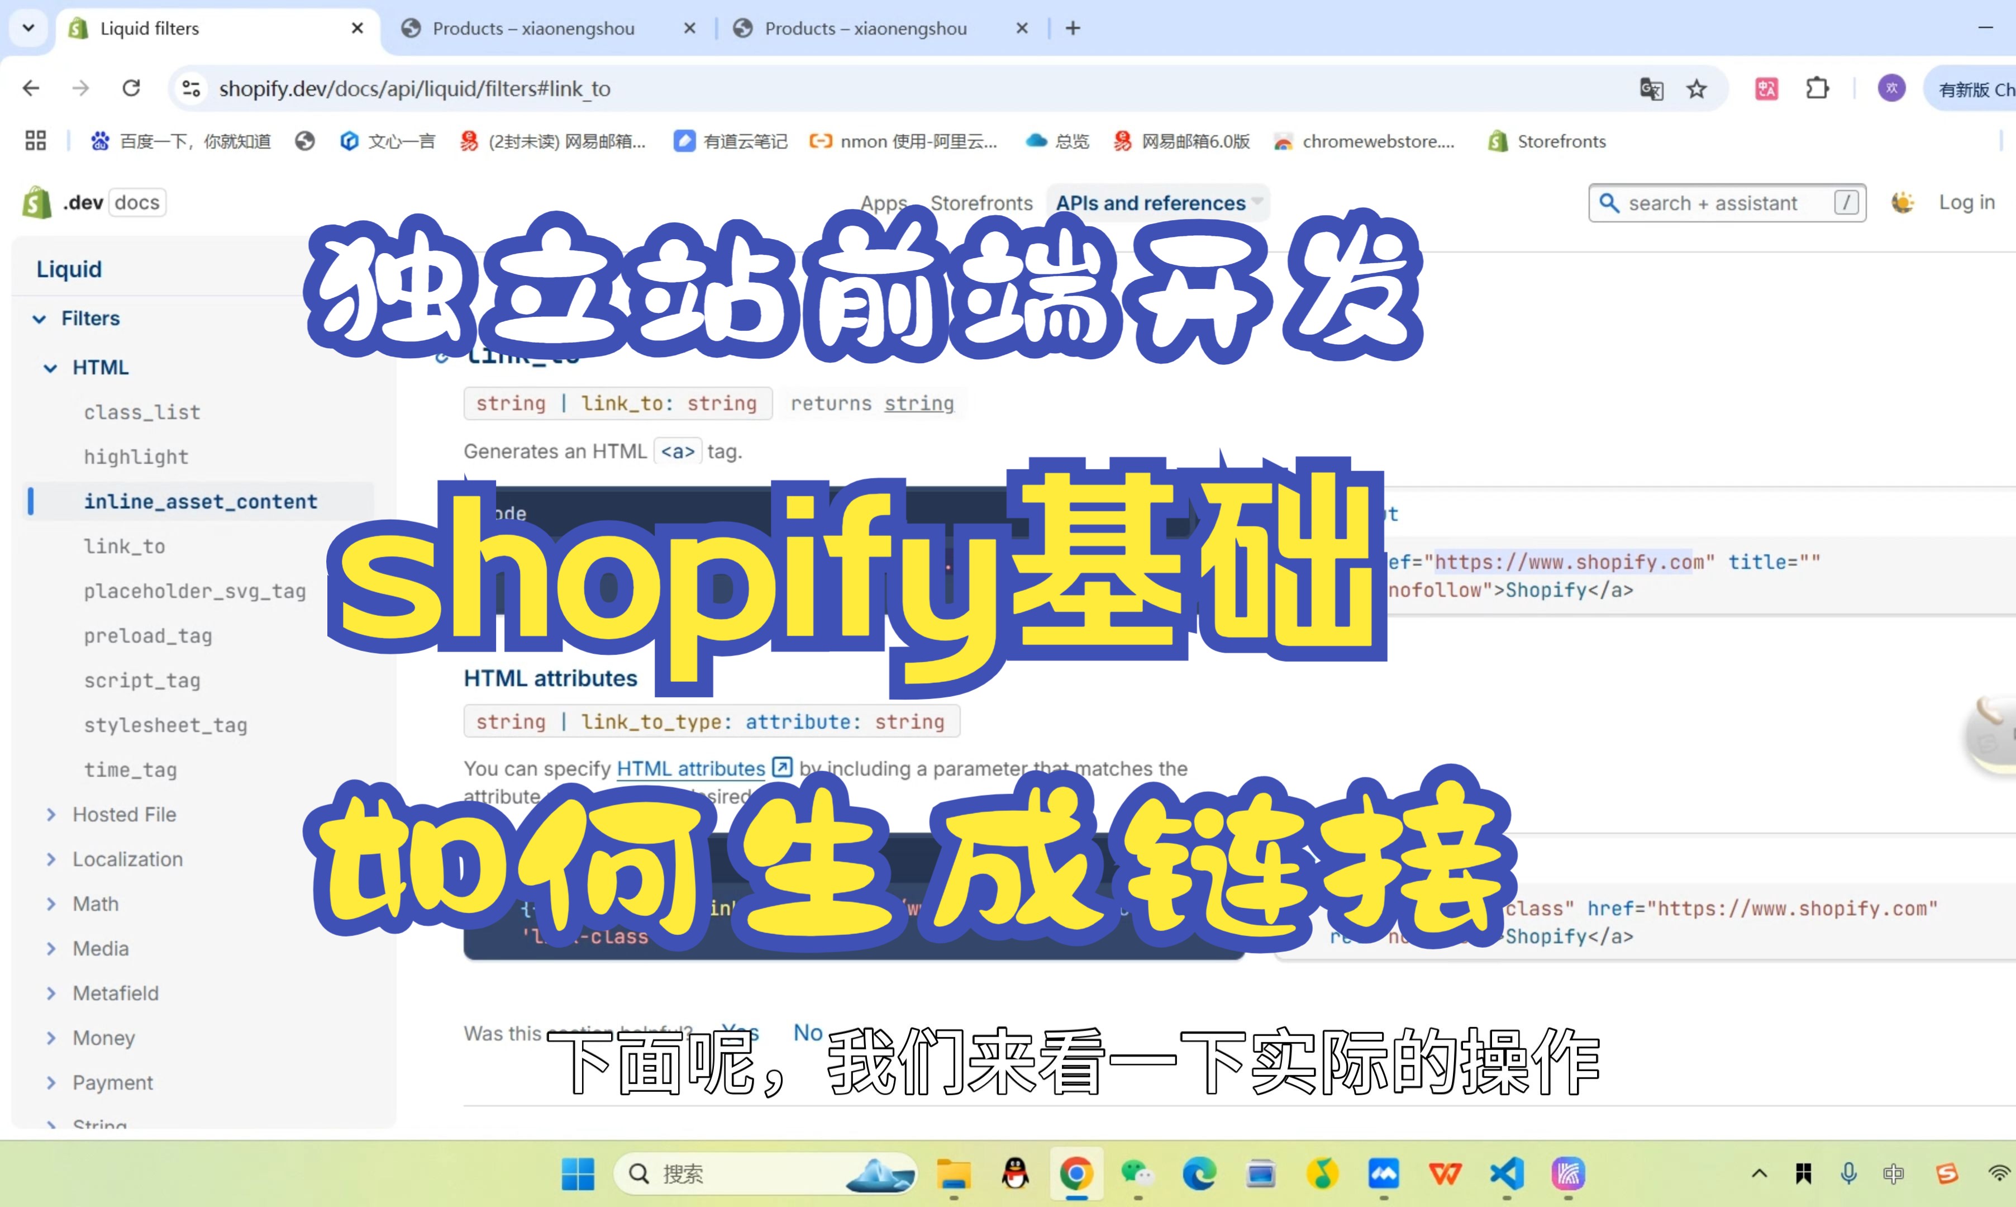Viewport: 2016px width, 1207px height.
Task: Open a new browser tab
Action: pos(1073,28)
